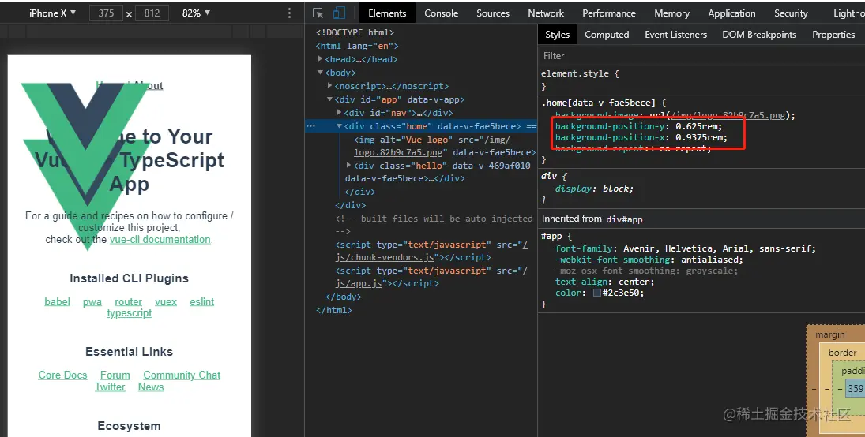The width and height of the screenshot is (865, 437).
Task: Click the ellipsis beside selected home node
Action: (310, 126)
